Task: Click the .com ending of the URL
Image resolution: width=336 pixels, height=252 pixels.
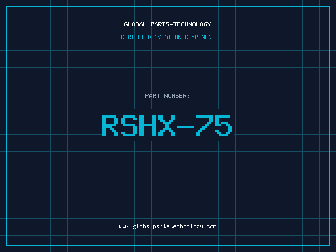Action: 210,226
